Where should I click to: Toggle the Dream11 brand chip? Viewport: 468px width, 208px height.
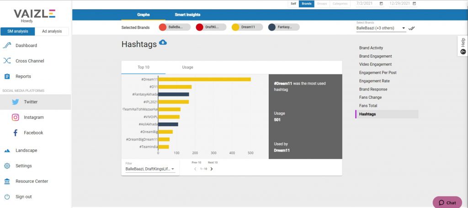tap(247, 27)
